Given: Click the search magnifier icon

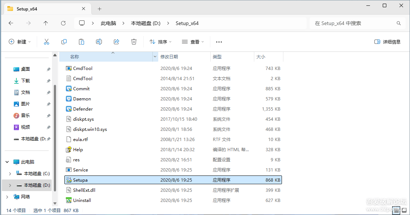Looking at the screenshot, I should click(x=398, y=23).
